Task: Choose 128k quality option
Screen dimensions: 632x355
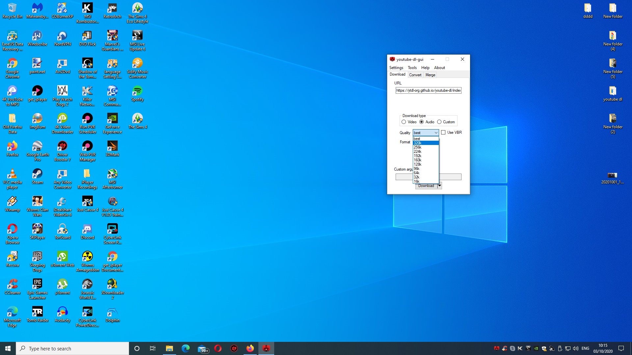Action: coord(426,164)
